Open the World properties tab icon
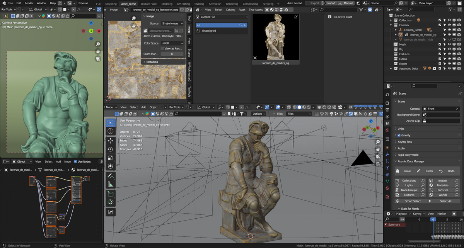Screen dimensions: 464x248 click(x=387, y=130)
